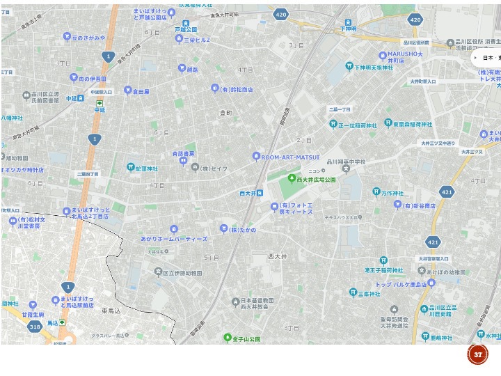Click the 馬込 station icon
501x376 pixels.
point(63,322)
